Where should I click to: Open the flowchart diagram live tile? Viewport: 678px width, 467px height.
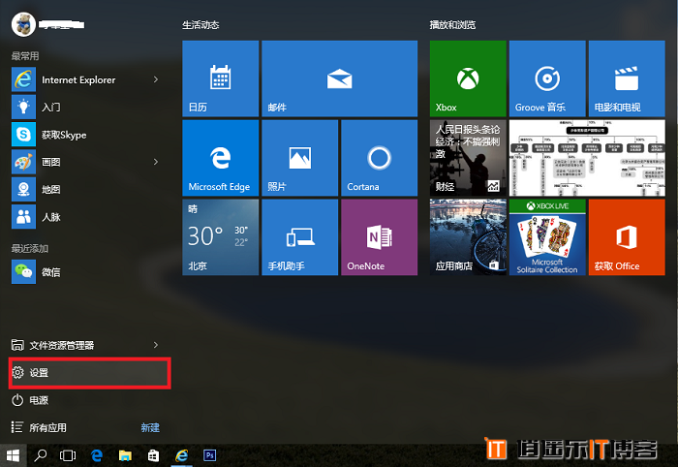[587, 158]
